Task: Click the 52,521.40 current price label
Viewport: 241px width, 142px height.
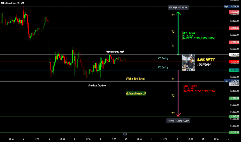Action: click(234, 61)
